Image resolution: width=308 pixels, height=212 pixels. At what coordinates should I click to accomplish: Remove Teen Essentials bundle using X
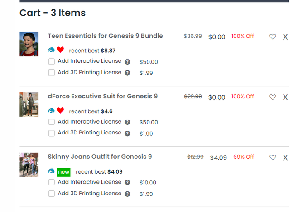pyautogui.click(x=285, y=37)
